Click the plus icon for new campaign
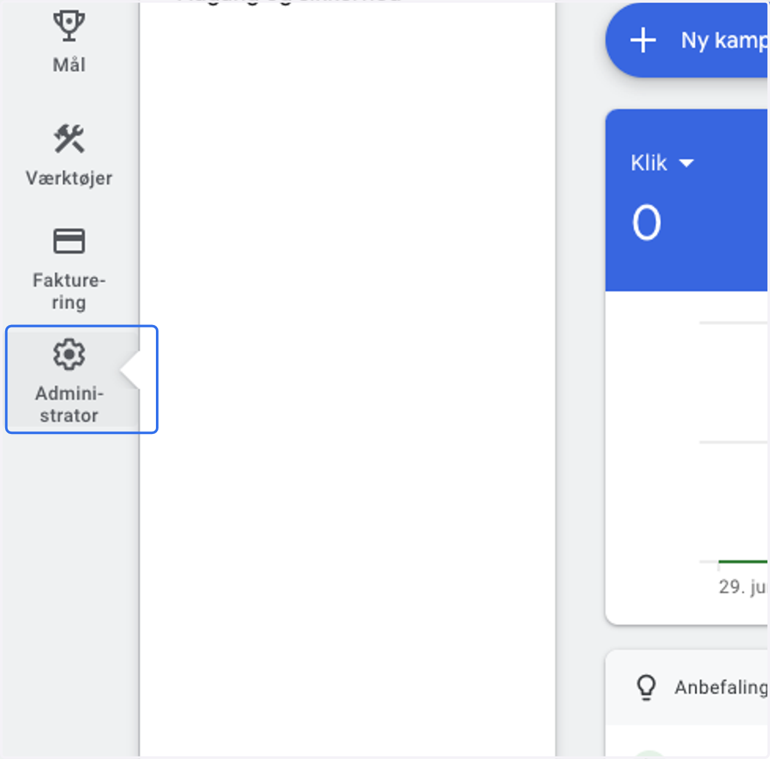The width and height of the screenshot is (770, 759). [x=643, y=40]
